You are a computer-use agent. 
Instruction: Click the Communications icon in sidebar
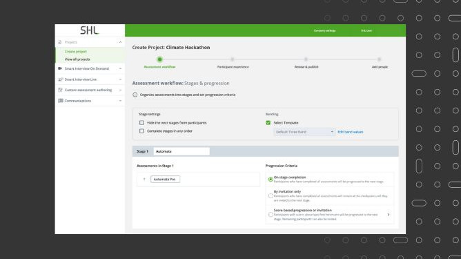[x=60, y=101]
